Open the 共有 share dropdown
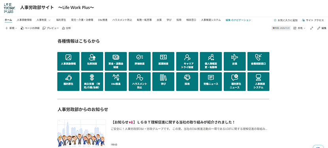 tap(299, 28)
